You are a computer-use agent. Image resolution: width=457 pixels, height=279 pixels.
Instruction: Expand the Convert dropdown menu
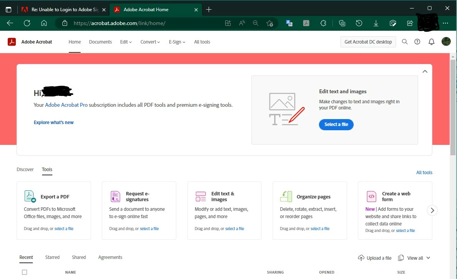150,42
